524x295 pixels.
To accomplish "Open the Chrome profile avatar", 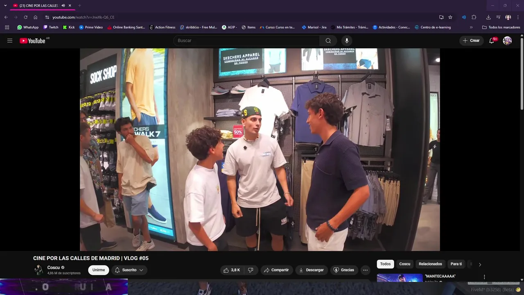I will point(508,17).
